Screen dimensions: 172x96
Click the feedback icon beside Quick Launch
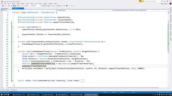pos(143,1)
